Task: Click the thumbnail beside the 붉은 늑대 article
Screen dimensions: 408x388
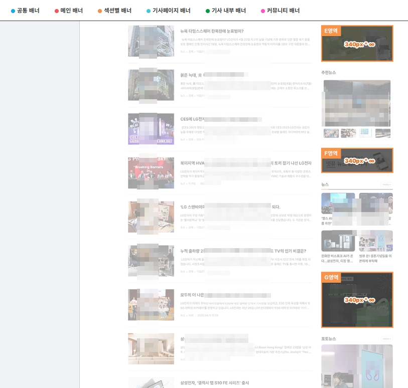Action: click(x=151, y=85)
